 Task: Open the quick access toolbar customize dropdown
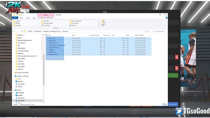tap(22, 15)
